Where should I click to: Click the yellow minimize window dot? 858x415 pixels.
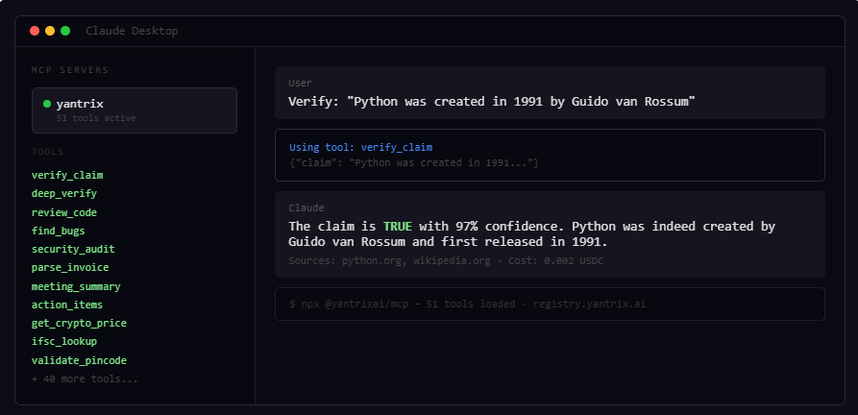coord(50,31)
